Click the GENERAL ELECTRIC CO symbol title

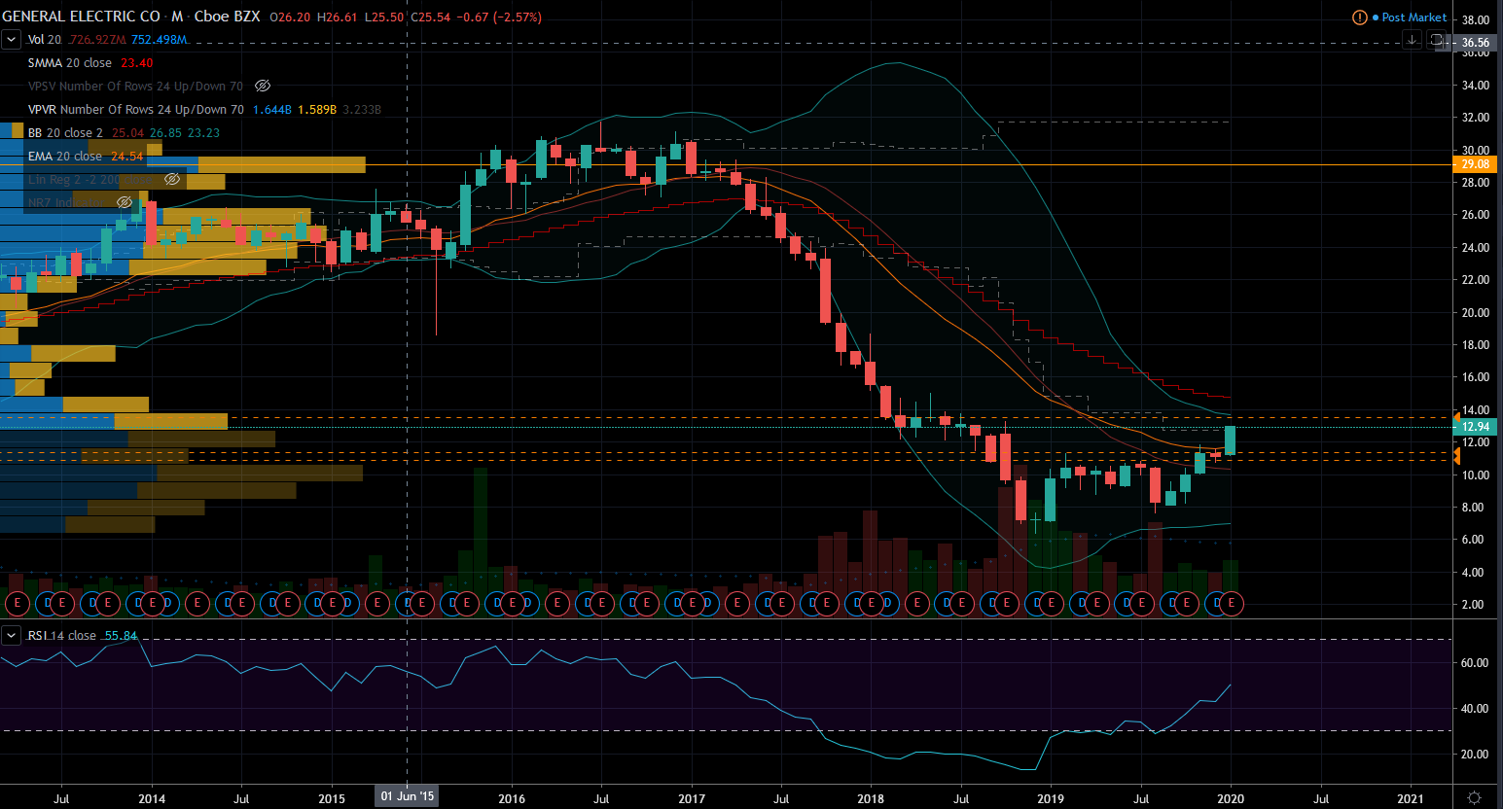(x=81, y=17)
